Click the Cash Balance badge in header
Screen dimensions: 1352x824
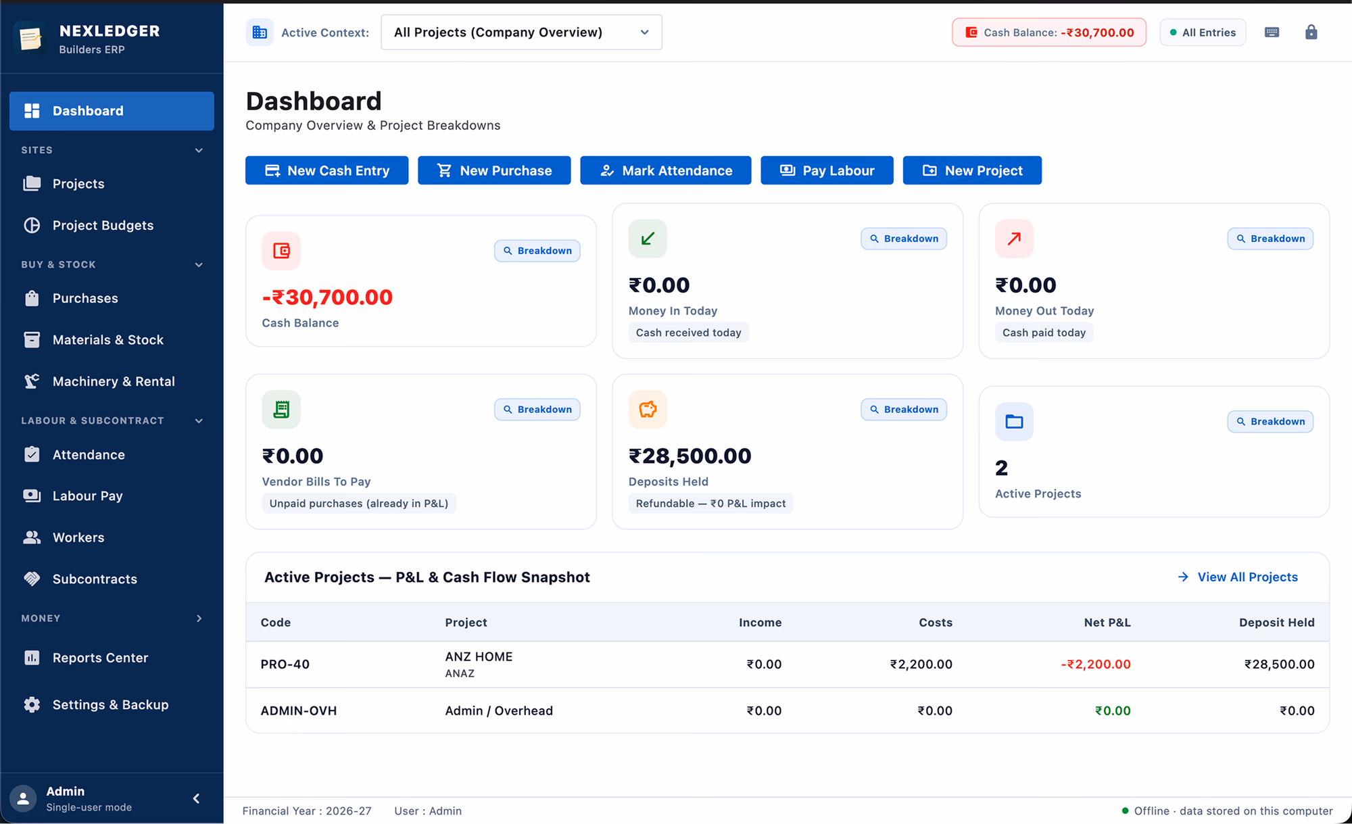tap(1049, 32)
